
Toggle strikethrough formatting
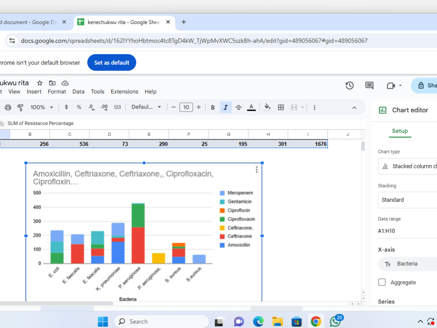click(239, 108)
